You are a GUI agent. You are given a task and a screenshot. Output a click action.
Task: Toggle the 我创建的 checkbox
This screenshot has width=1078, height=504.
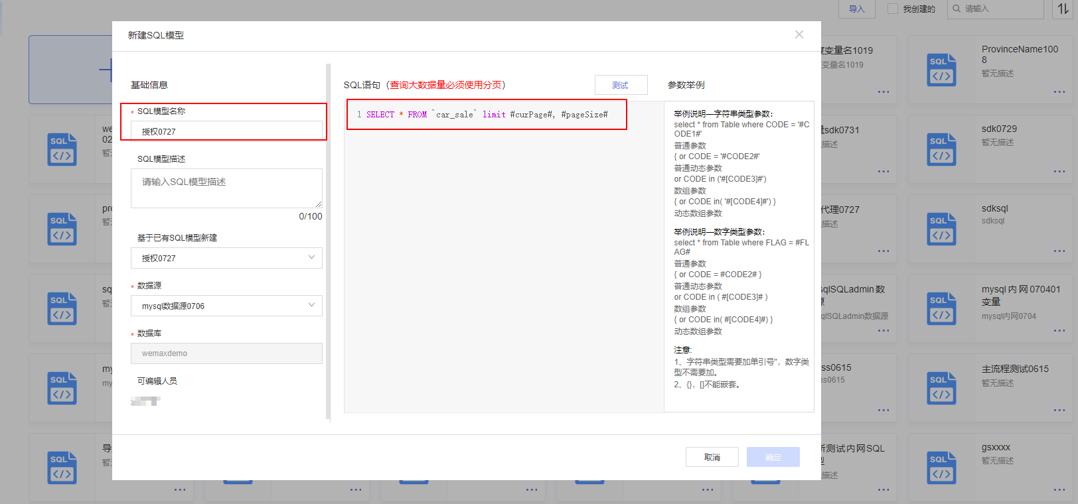point(893,9)
